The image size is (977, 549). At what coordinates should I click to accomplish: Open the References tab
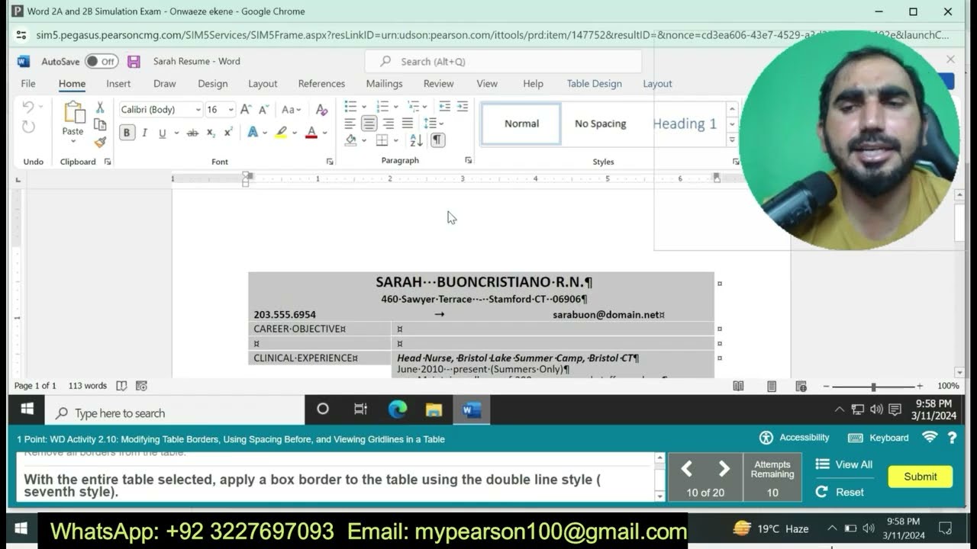321,84
